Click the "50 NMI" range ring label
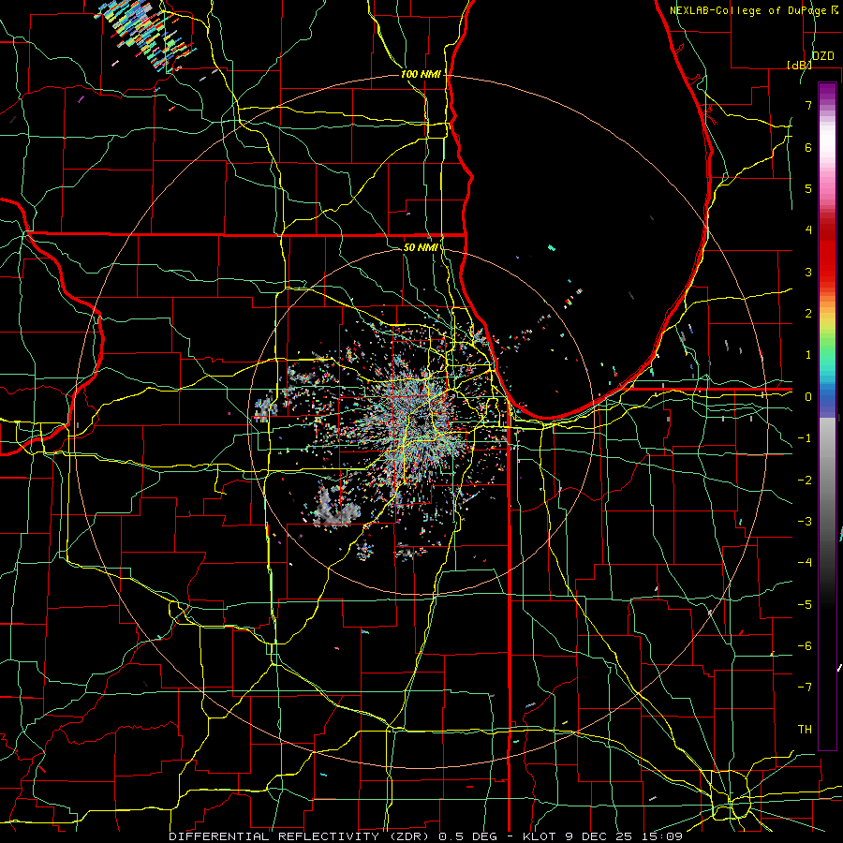 (x=421, y=247)
